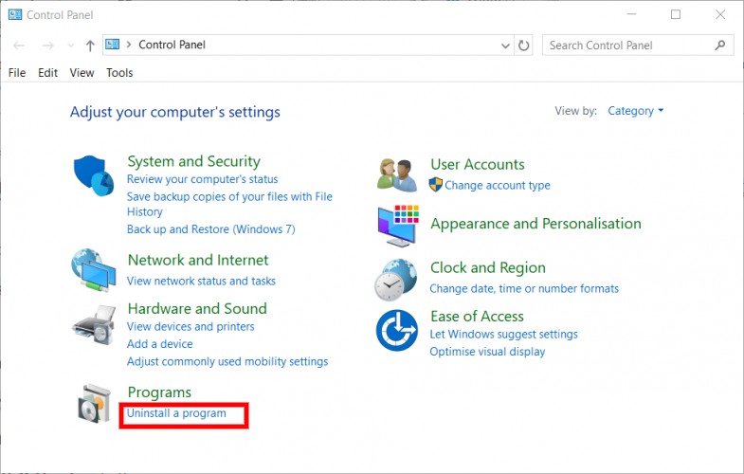The image size is (744, 474).
Task: Click Add a device link
Action: (x=160, y=343)
